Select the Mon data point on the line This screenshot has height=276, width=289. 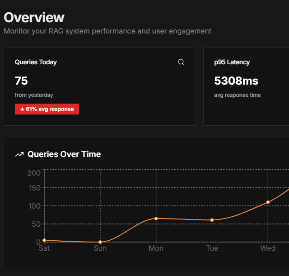(156, 219)
